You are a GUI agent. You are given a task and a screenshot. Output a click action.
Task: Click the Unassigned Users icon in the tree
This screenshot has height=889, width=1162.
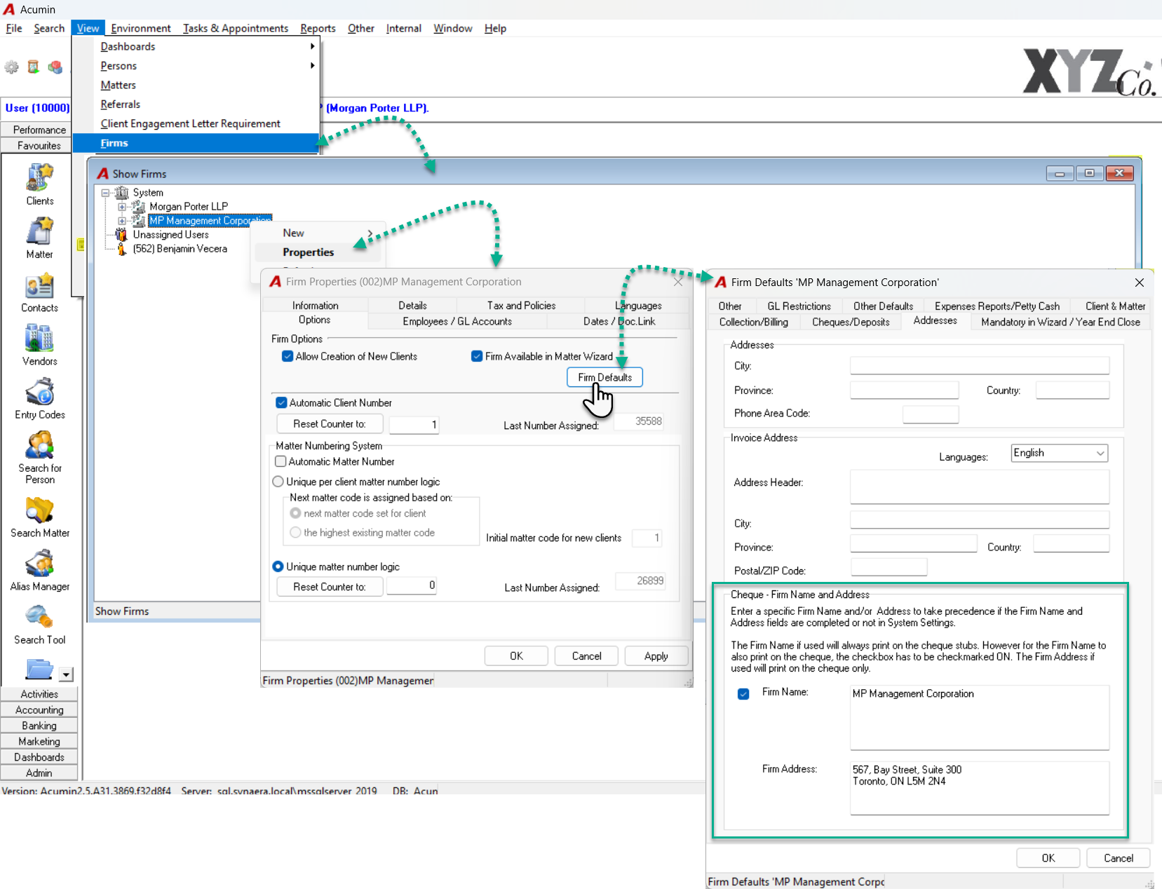click(x=122, y=234)
